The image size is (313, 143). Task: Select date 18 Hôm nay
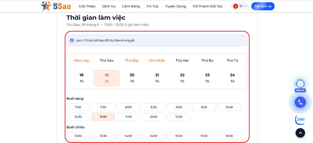(x=81, y=78)
